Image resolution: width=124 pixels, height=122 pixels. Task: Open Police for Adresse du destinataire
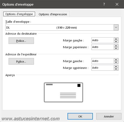tap(21, 41)
